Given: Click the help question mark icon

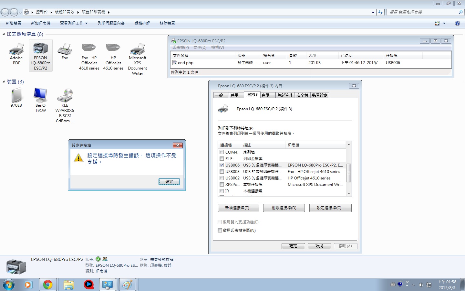Looking at the screenshot, I should click(457, 23).
